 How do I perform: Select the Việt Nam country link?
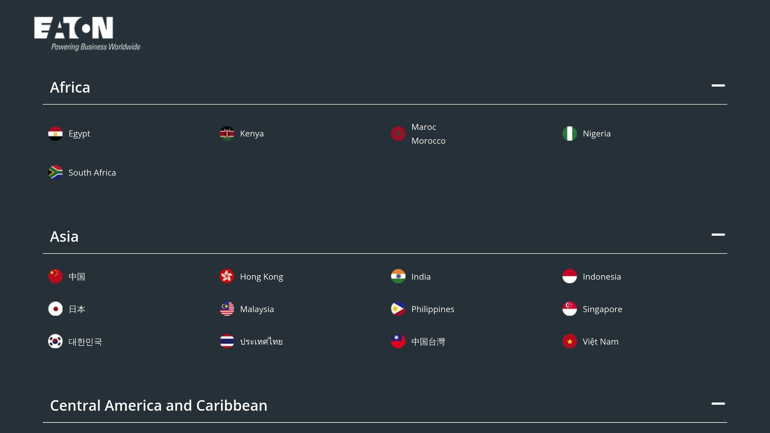pos(600,342)
